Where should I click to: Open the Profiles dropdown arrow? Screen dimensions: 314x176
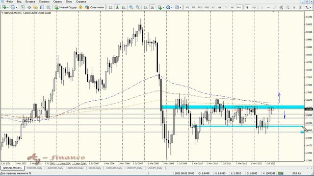16,7
